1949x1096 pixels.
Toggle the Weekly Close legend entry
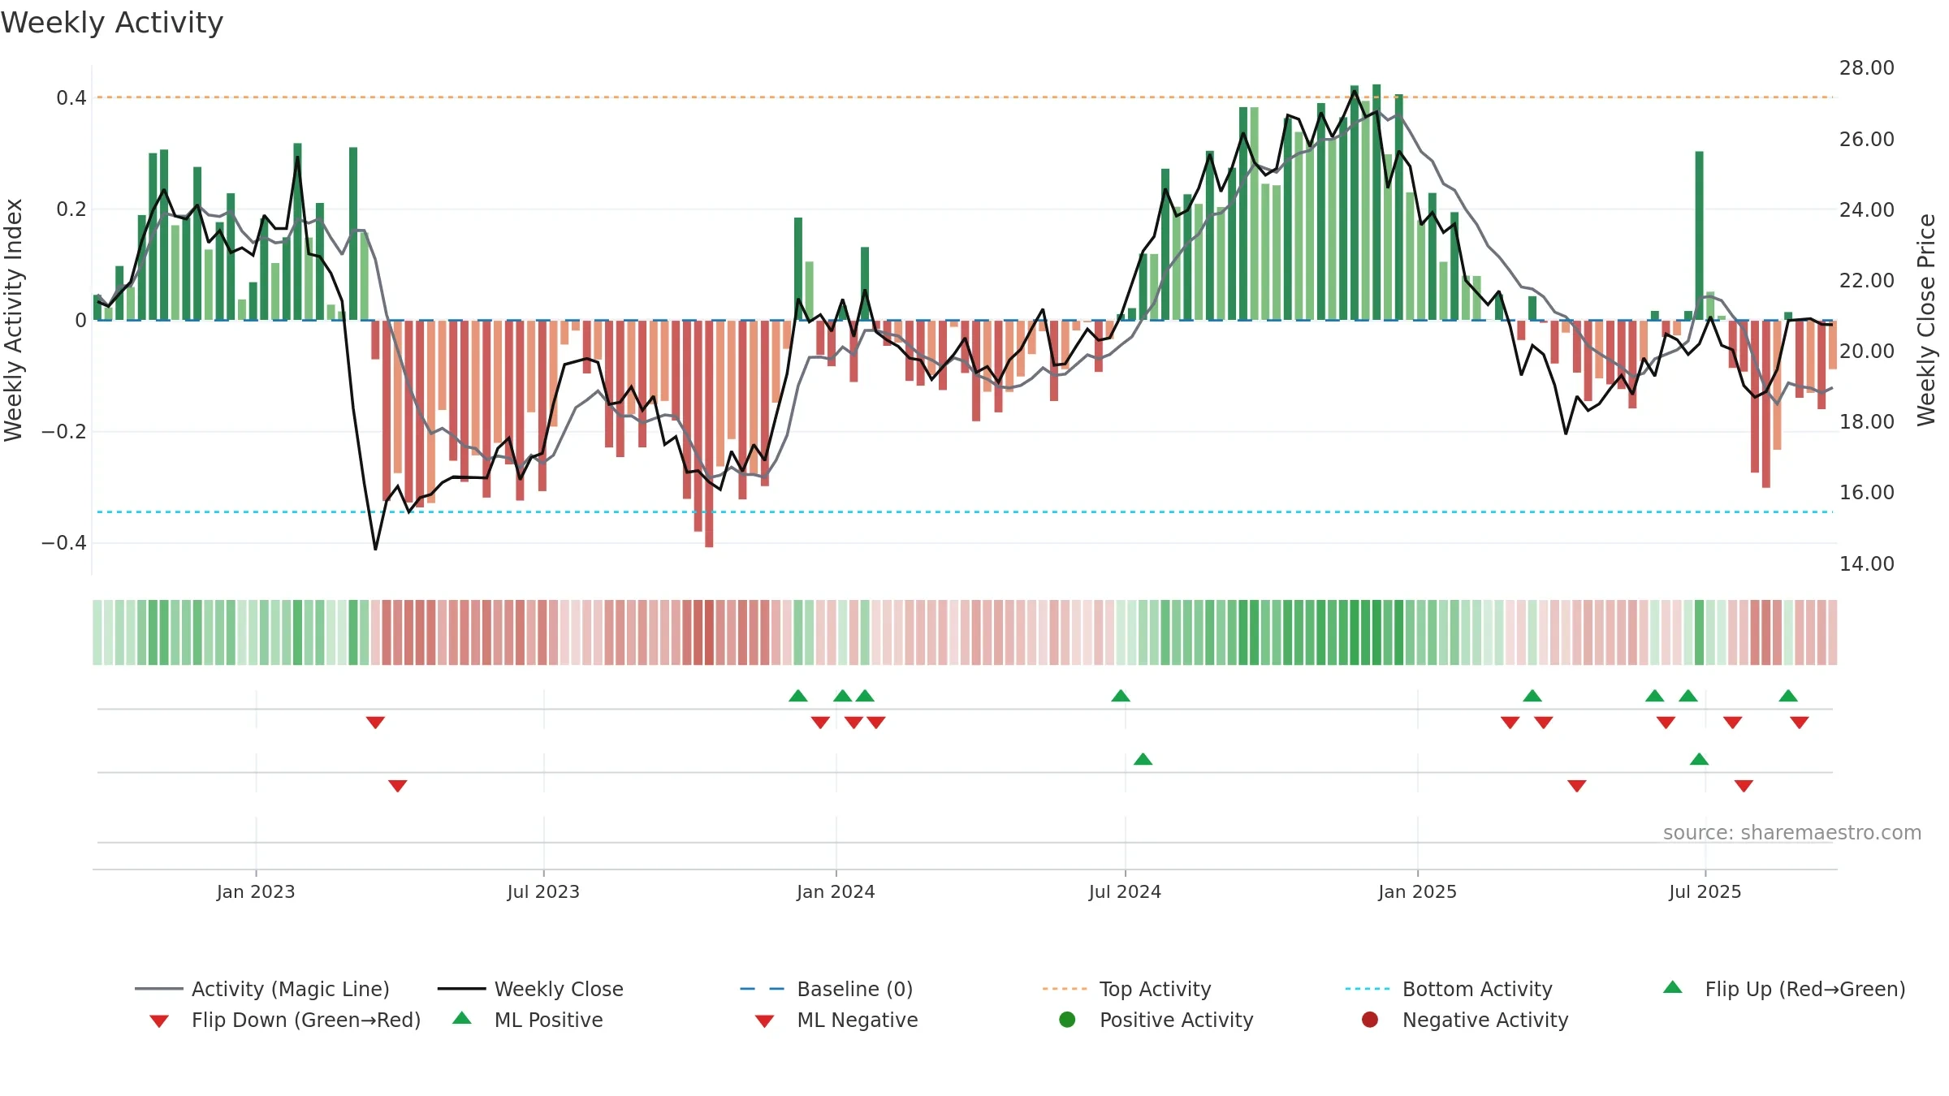(x=530, y=989)
